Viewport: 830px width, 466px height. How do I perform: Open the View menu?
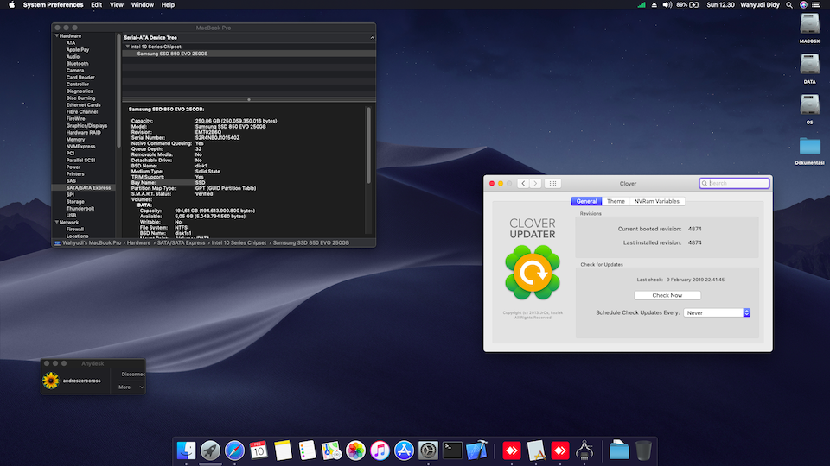pos(117,5)
